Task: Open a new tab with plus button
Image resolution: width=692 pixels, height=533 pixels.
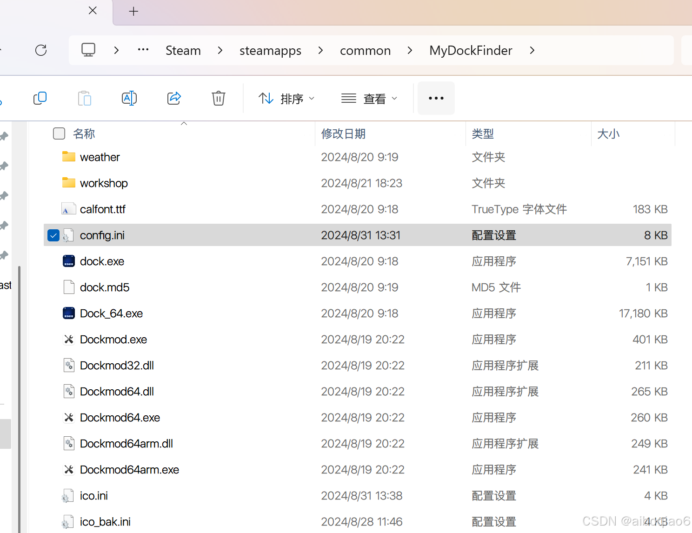Action: click(133, 11)
